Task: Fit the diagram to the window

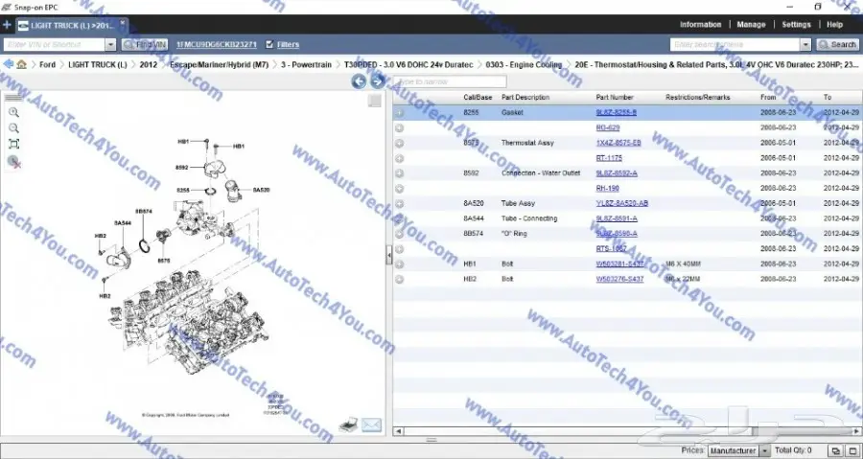Action: (13, 144)
